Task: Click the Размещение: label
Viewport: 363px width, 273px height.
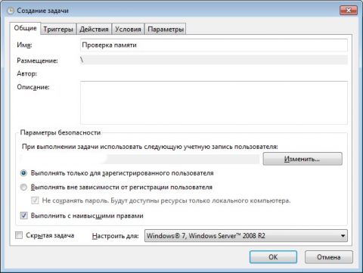Action: [x=37, y=60]
